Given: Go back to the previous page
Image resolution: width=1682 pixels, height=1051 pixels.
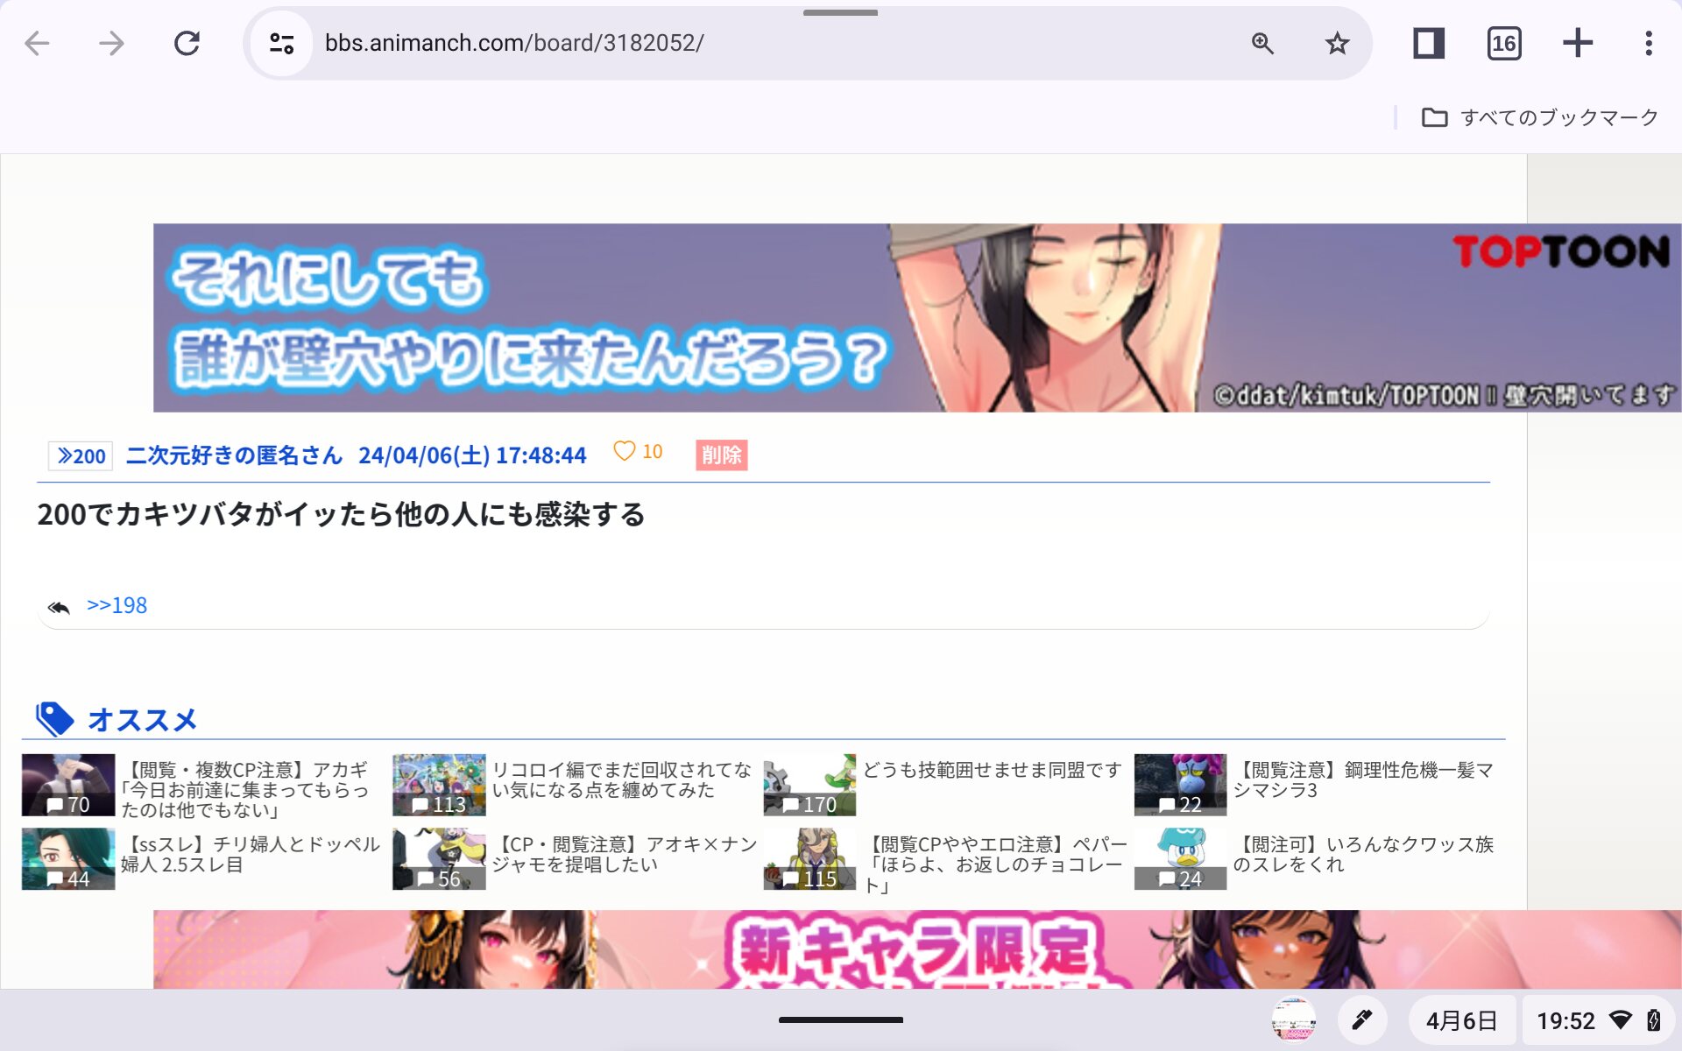Looking at the screenshot, I should (x=37, y=43).
